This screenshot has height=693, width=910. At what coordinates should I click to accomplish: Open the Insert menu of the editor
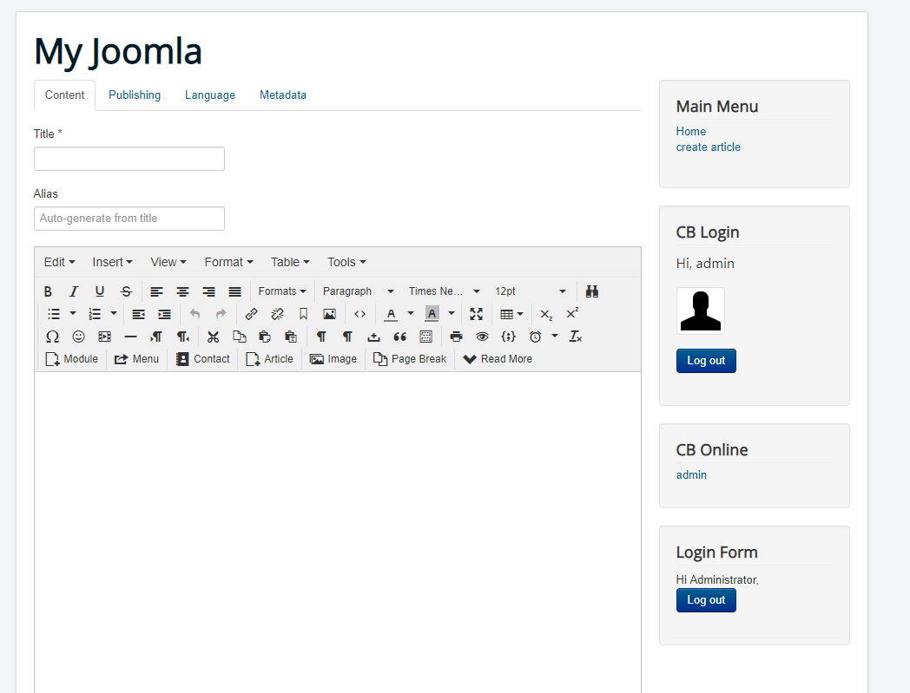pos(113,262)
